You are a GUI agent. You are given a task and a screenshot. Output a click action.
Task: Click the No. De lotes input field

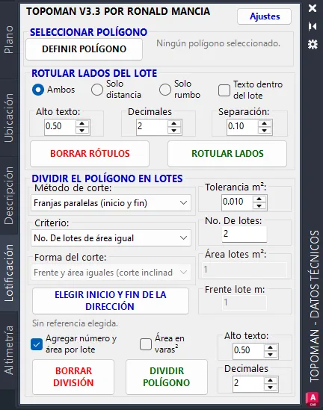244,234
